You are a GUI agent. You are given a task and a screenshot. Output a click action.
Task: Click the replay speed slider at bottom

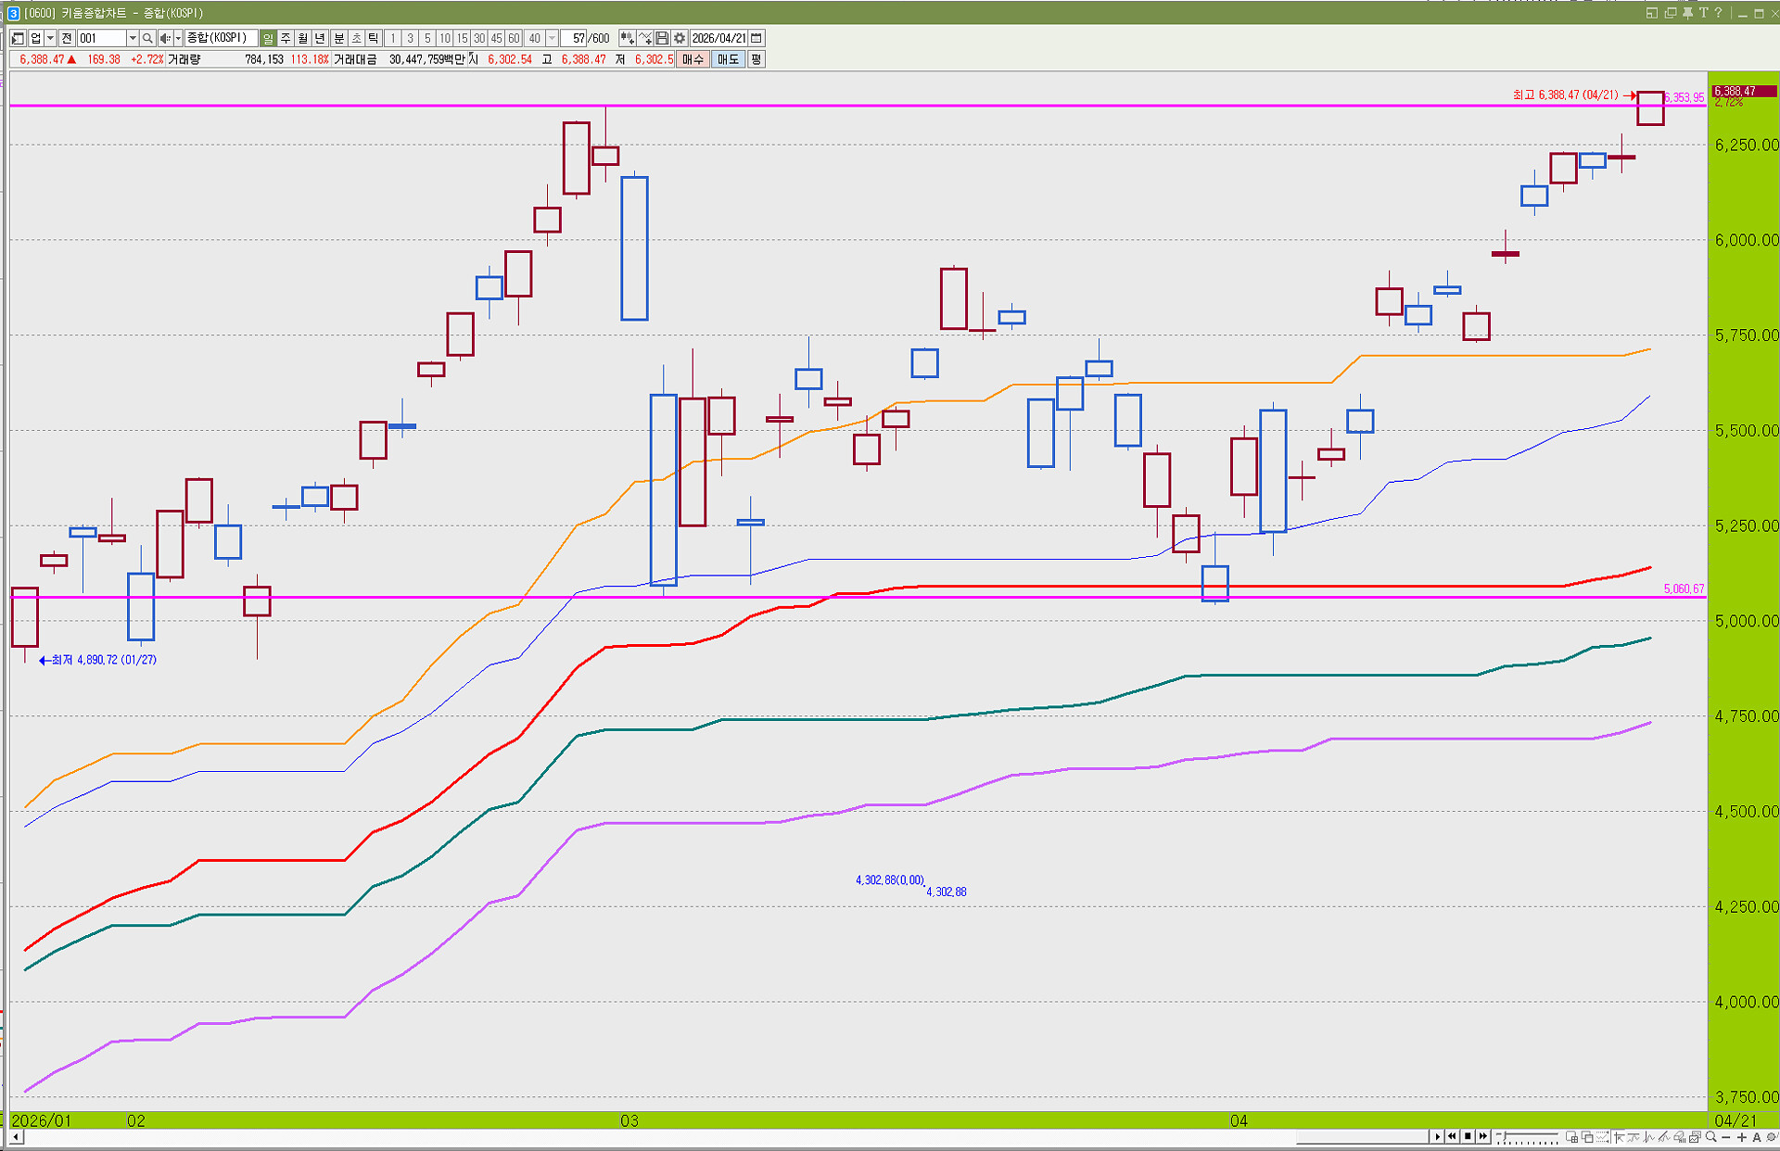click(x=1528, y=1136)
